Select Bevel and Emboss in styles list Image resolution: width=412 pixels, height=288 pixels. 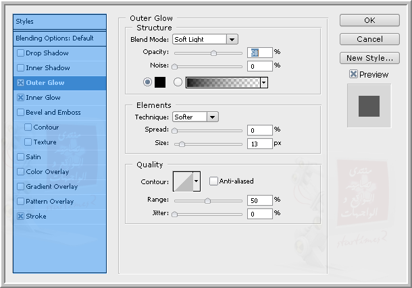(53, 113)
